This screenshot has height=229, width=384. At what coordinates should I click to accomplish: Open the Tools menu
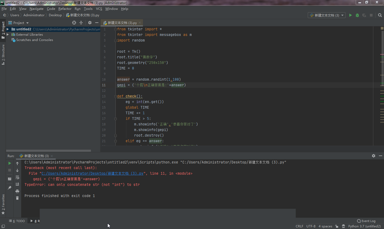click(x=88, y=9)
